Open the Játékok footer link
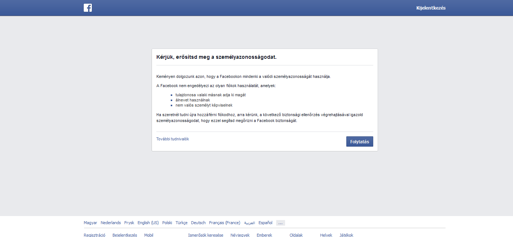Screen dimensions: 513x237 point(346,235)
